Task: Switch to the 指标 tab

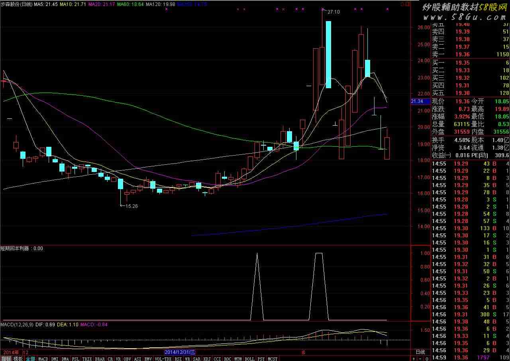Action: point(6,359)
